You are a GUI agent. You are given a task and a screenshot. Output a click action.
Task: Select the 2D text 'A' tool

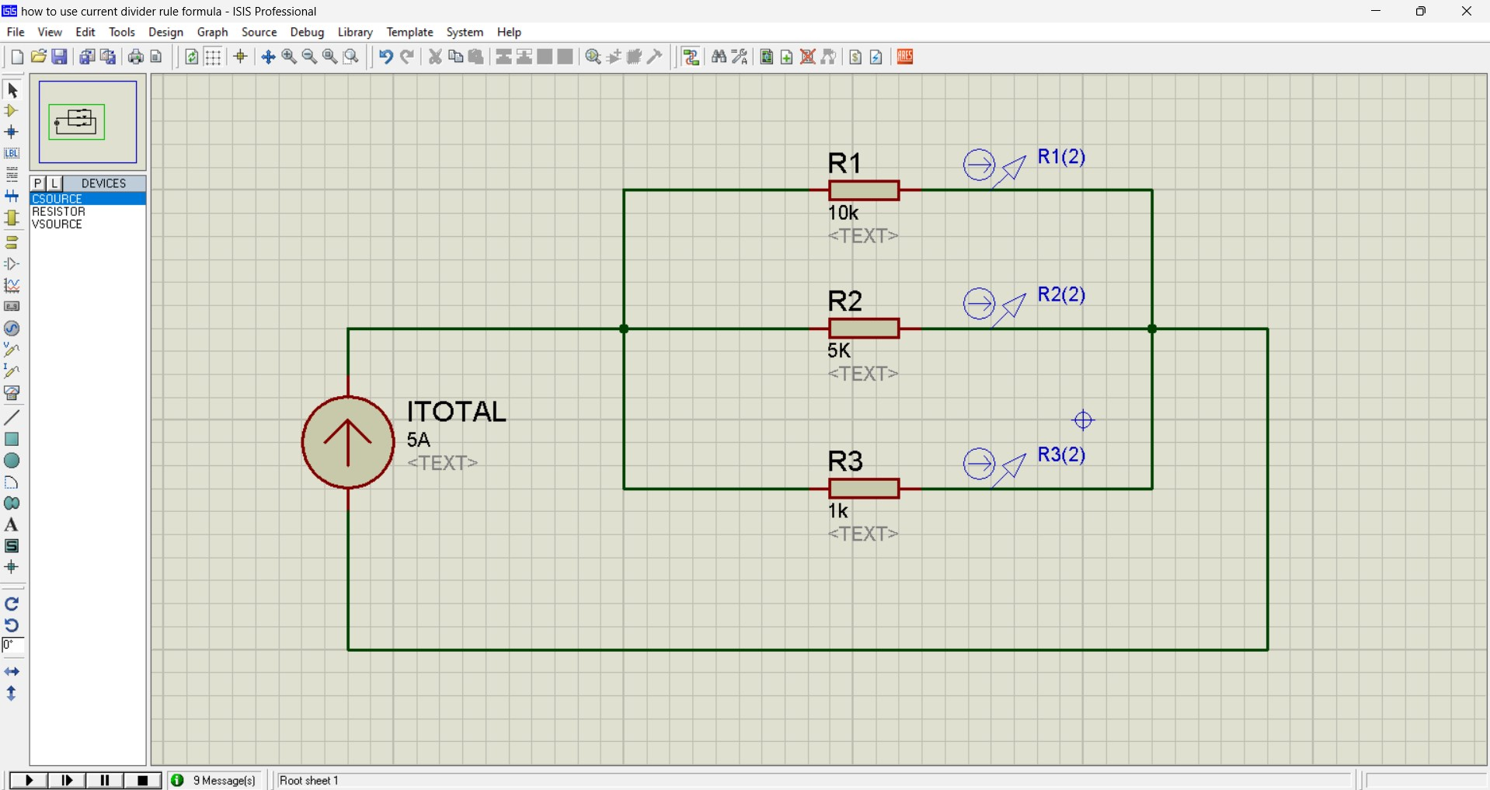click(12, 525)
